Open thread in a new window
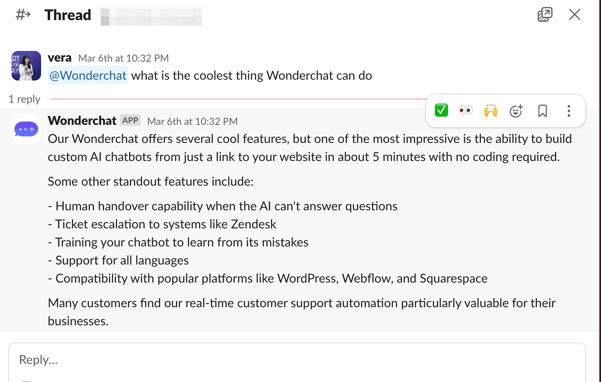The height and width of the screenshot is (382, 601). pyautogui.click(x=545, y=15)
